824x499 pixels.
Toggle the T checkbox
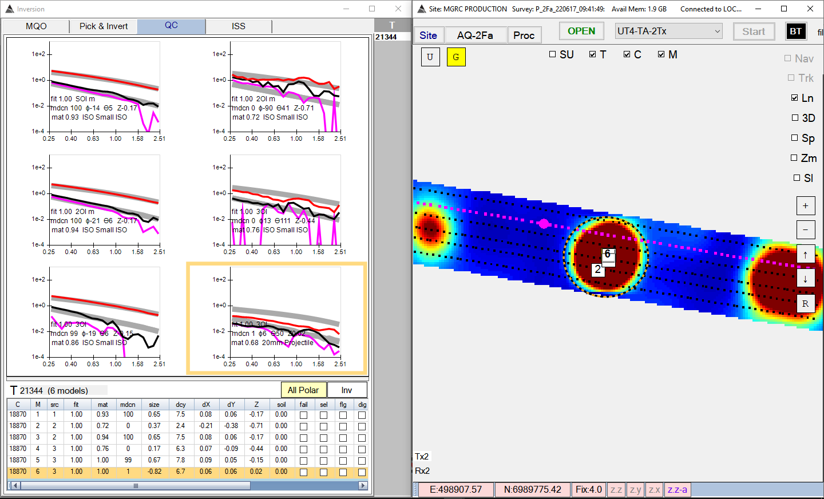pos(593,54)
